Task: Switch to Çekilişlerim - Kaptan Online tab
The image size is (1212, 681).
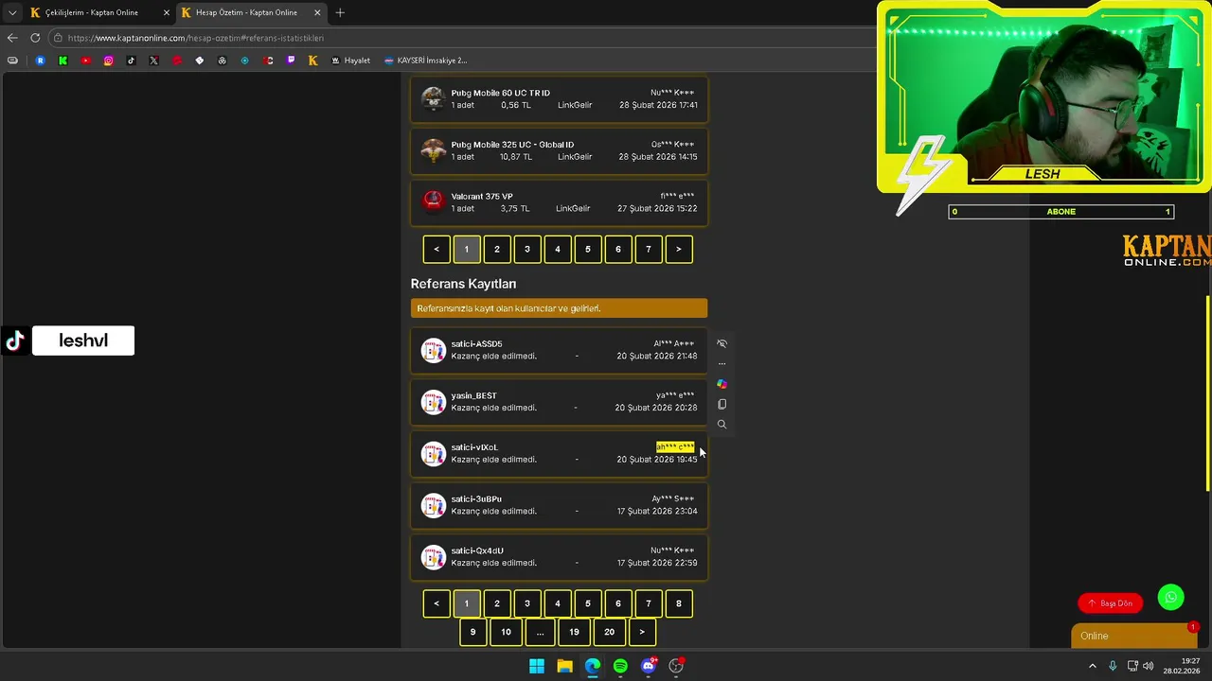Action: point(99,12)
